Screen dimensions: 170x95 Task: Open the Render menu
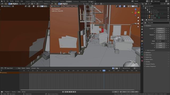(x=12, y=1)
